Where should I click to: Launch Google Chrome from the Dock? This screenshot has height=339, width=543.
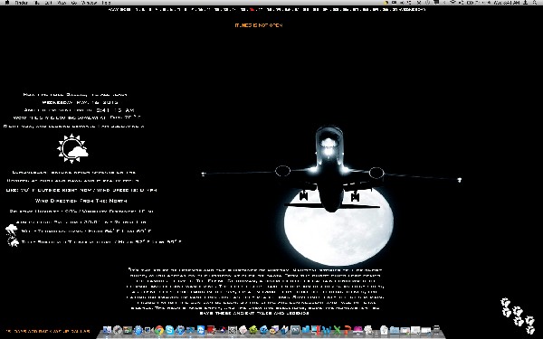(x=159, y=330)
